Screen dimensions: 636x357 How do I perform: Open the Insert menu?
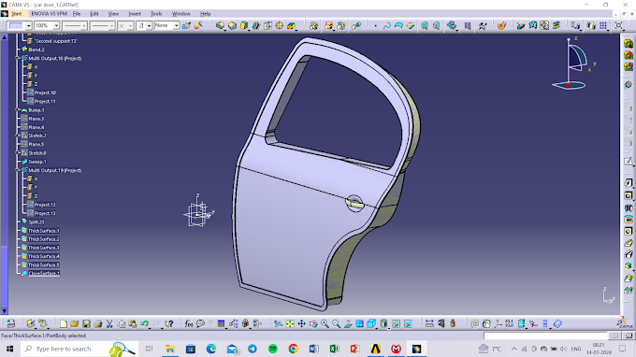(135, 14)
